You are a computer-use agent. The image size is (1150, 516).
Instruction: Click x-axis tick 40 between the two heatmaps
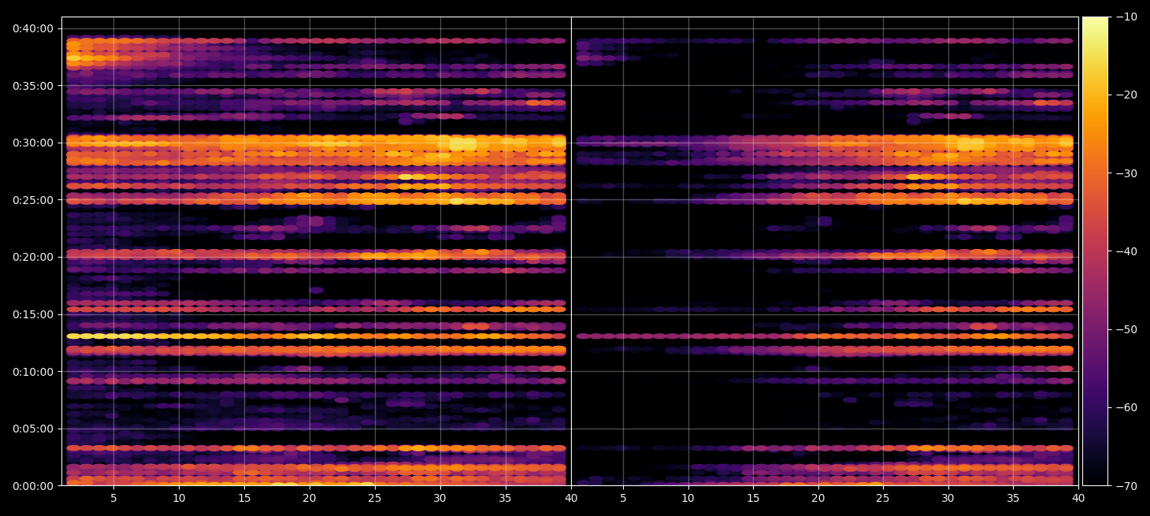coord(571,498)
